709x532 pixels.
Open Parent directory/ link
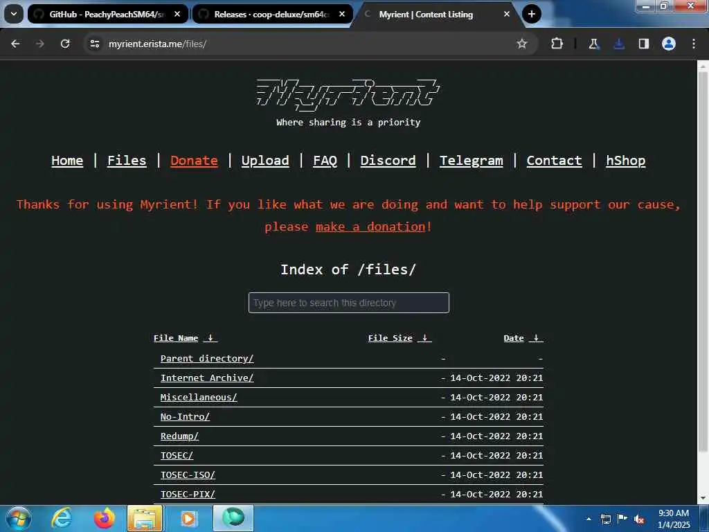[x=207, y=359]
